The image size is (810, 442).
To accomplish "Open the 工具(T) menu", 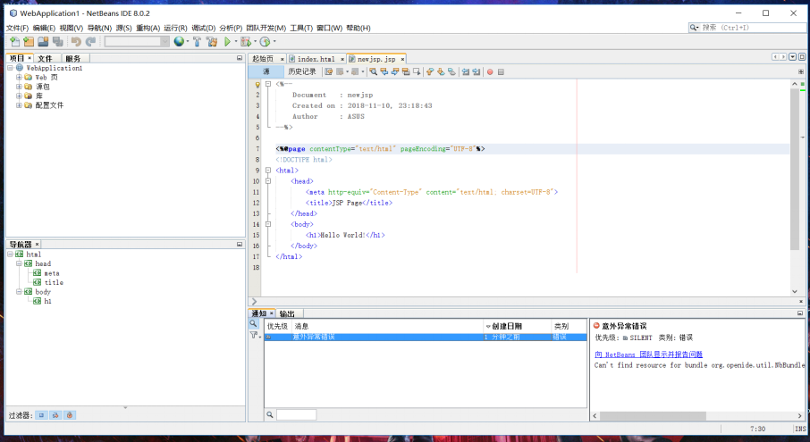I will point(301,28).
